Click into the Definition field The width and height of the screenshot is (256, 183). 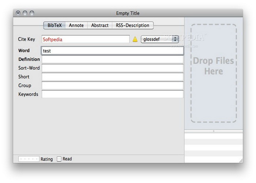pos(113,59)
